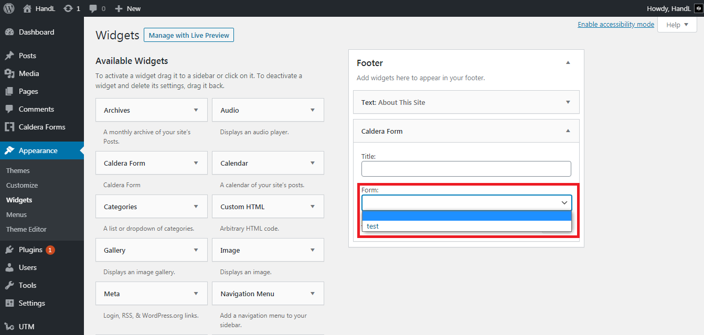This screenshot has height=335, width=704.
Task: Open the Help dropdown tab
Action: [x=677, y=25]
